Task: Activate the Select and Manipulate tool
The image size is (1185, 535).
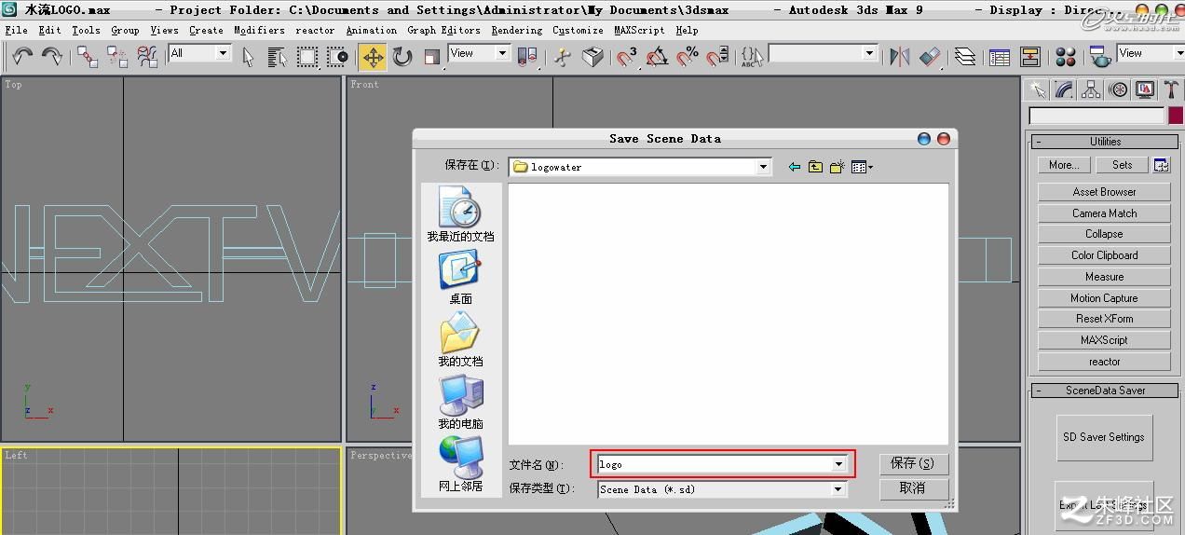Action: (x=562, y=57)
